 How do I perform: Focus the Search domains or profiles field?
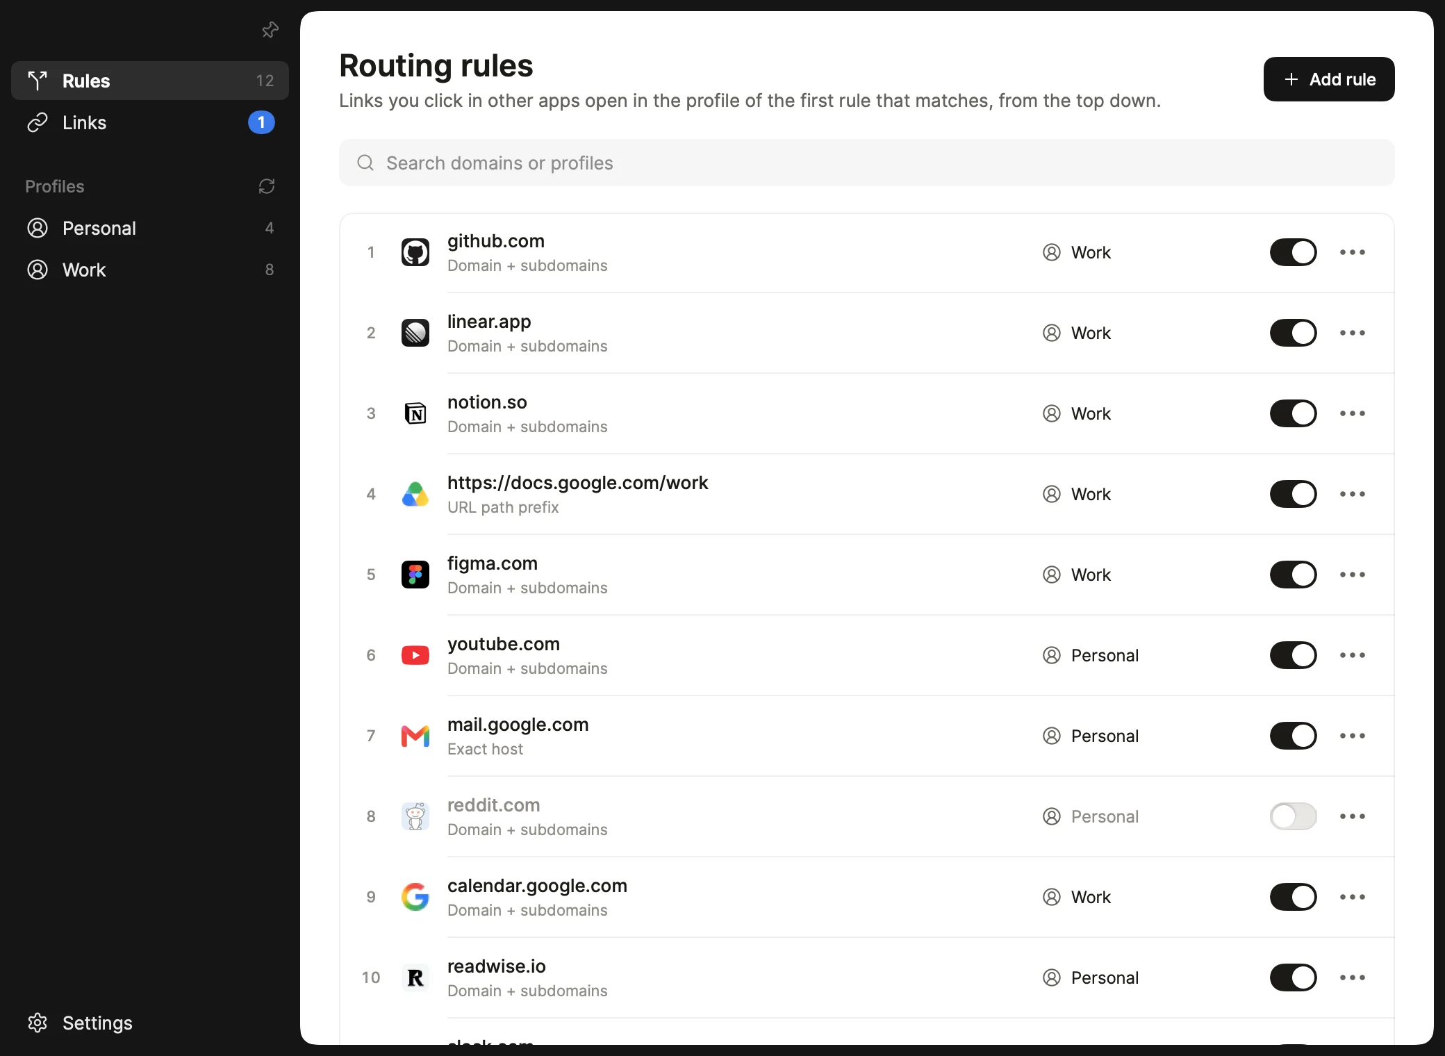[x=867, y=163]
